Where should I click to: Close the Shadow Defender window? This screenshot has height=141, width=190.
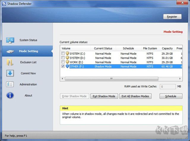(182, 3)
